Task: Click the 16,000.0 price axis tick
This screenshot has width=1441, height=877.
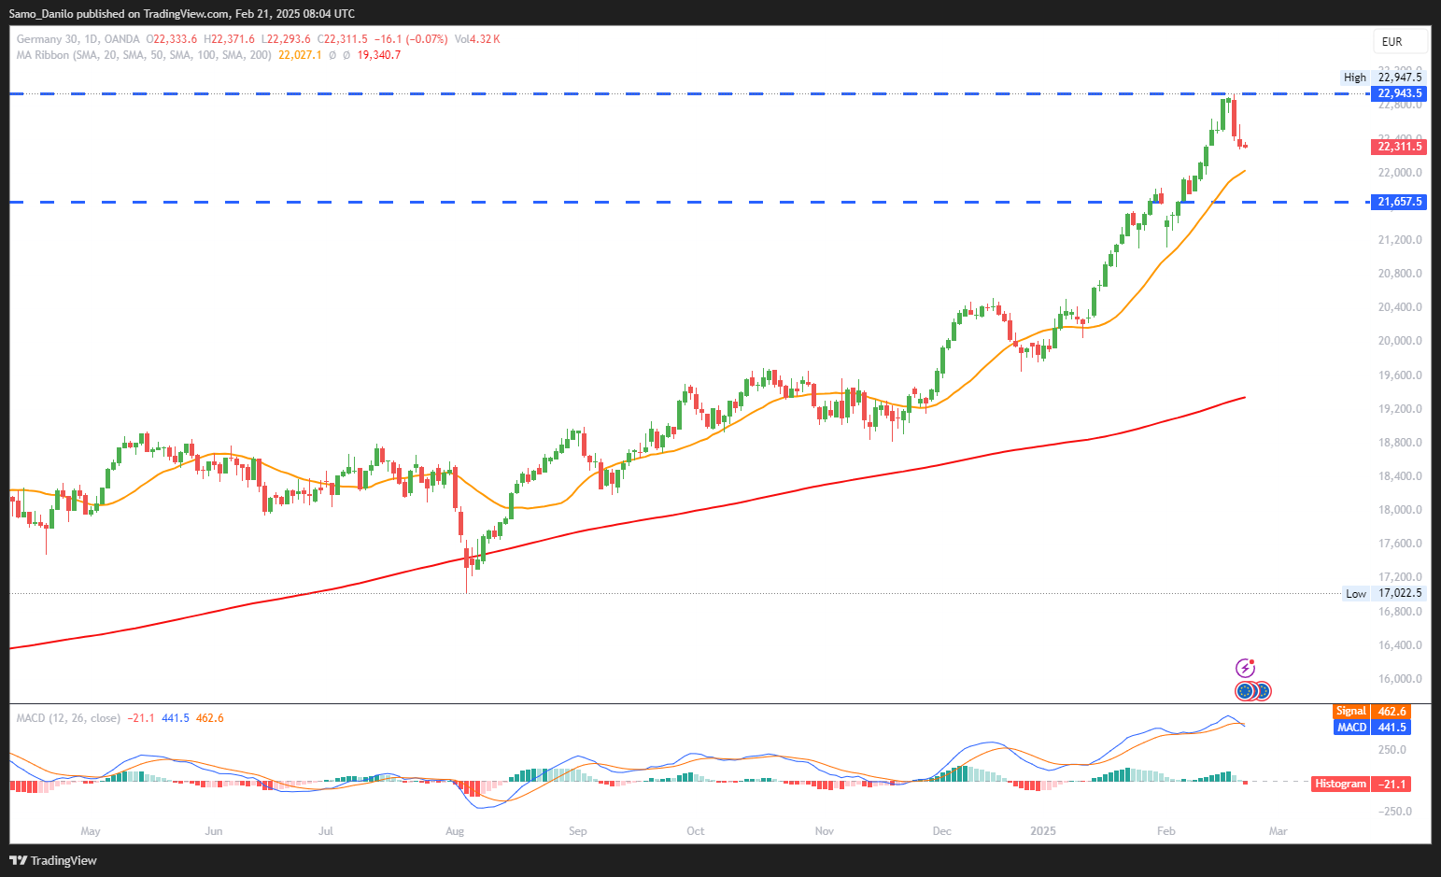Action: coord(1400,679)
